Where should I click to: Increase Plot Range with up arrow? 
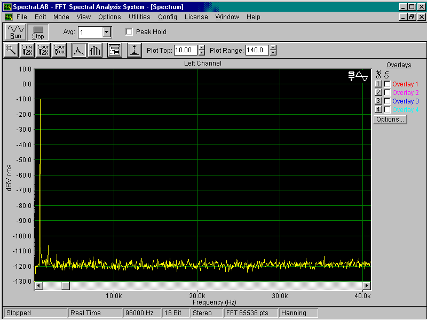pyautogui.click(x=273, y=47)
